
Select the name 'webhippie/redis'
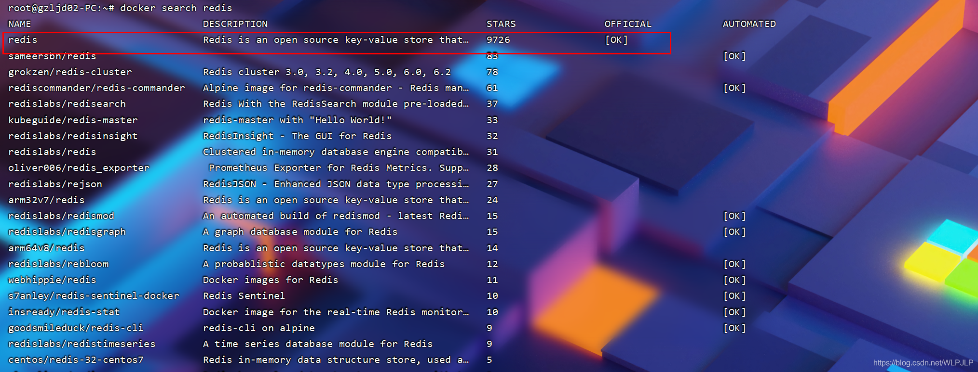click(x=52, y=280)
